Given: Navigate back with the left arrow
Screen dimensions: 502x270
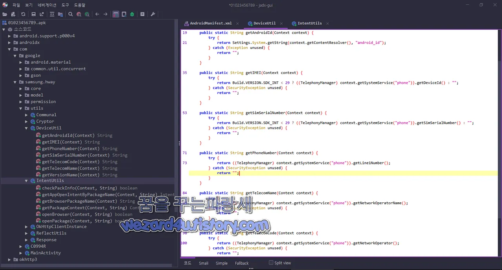Looking at the screenshot, I should tap(97, 14).
